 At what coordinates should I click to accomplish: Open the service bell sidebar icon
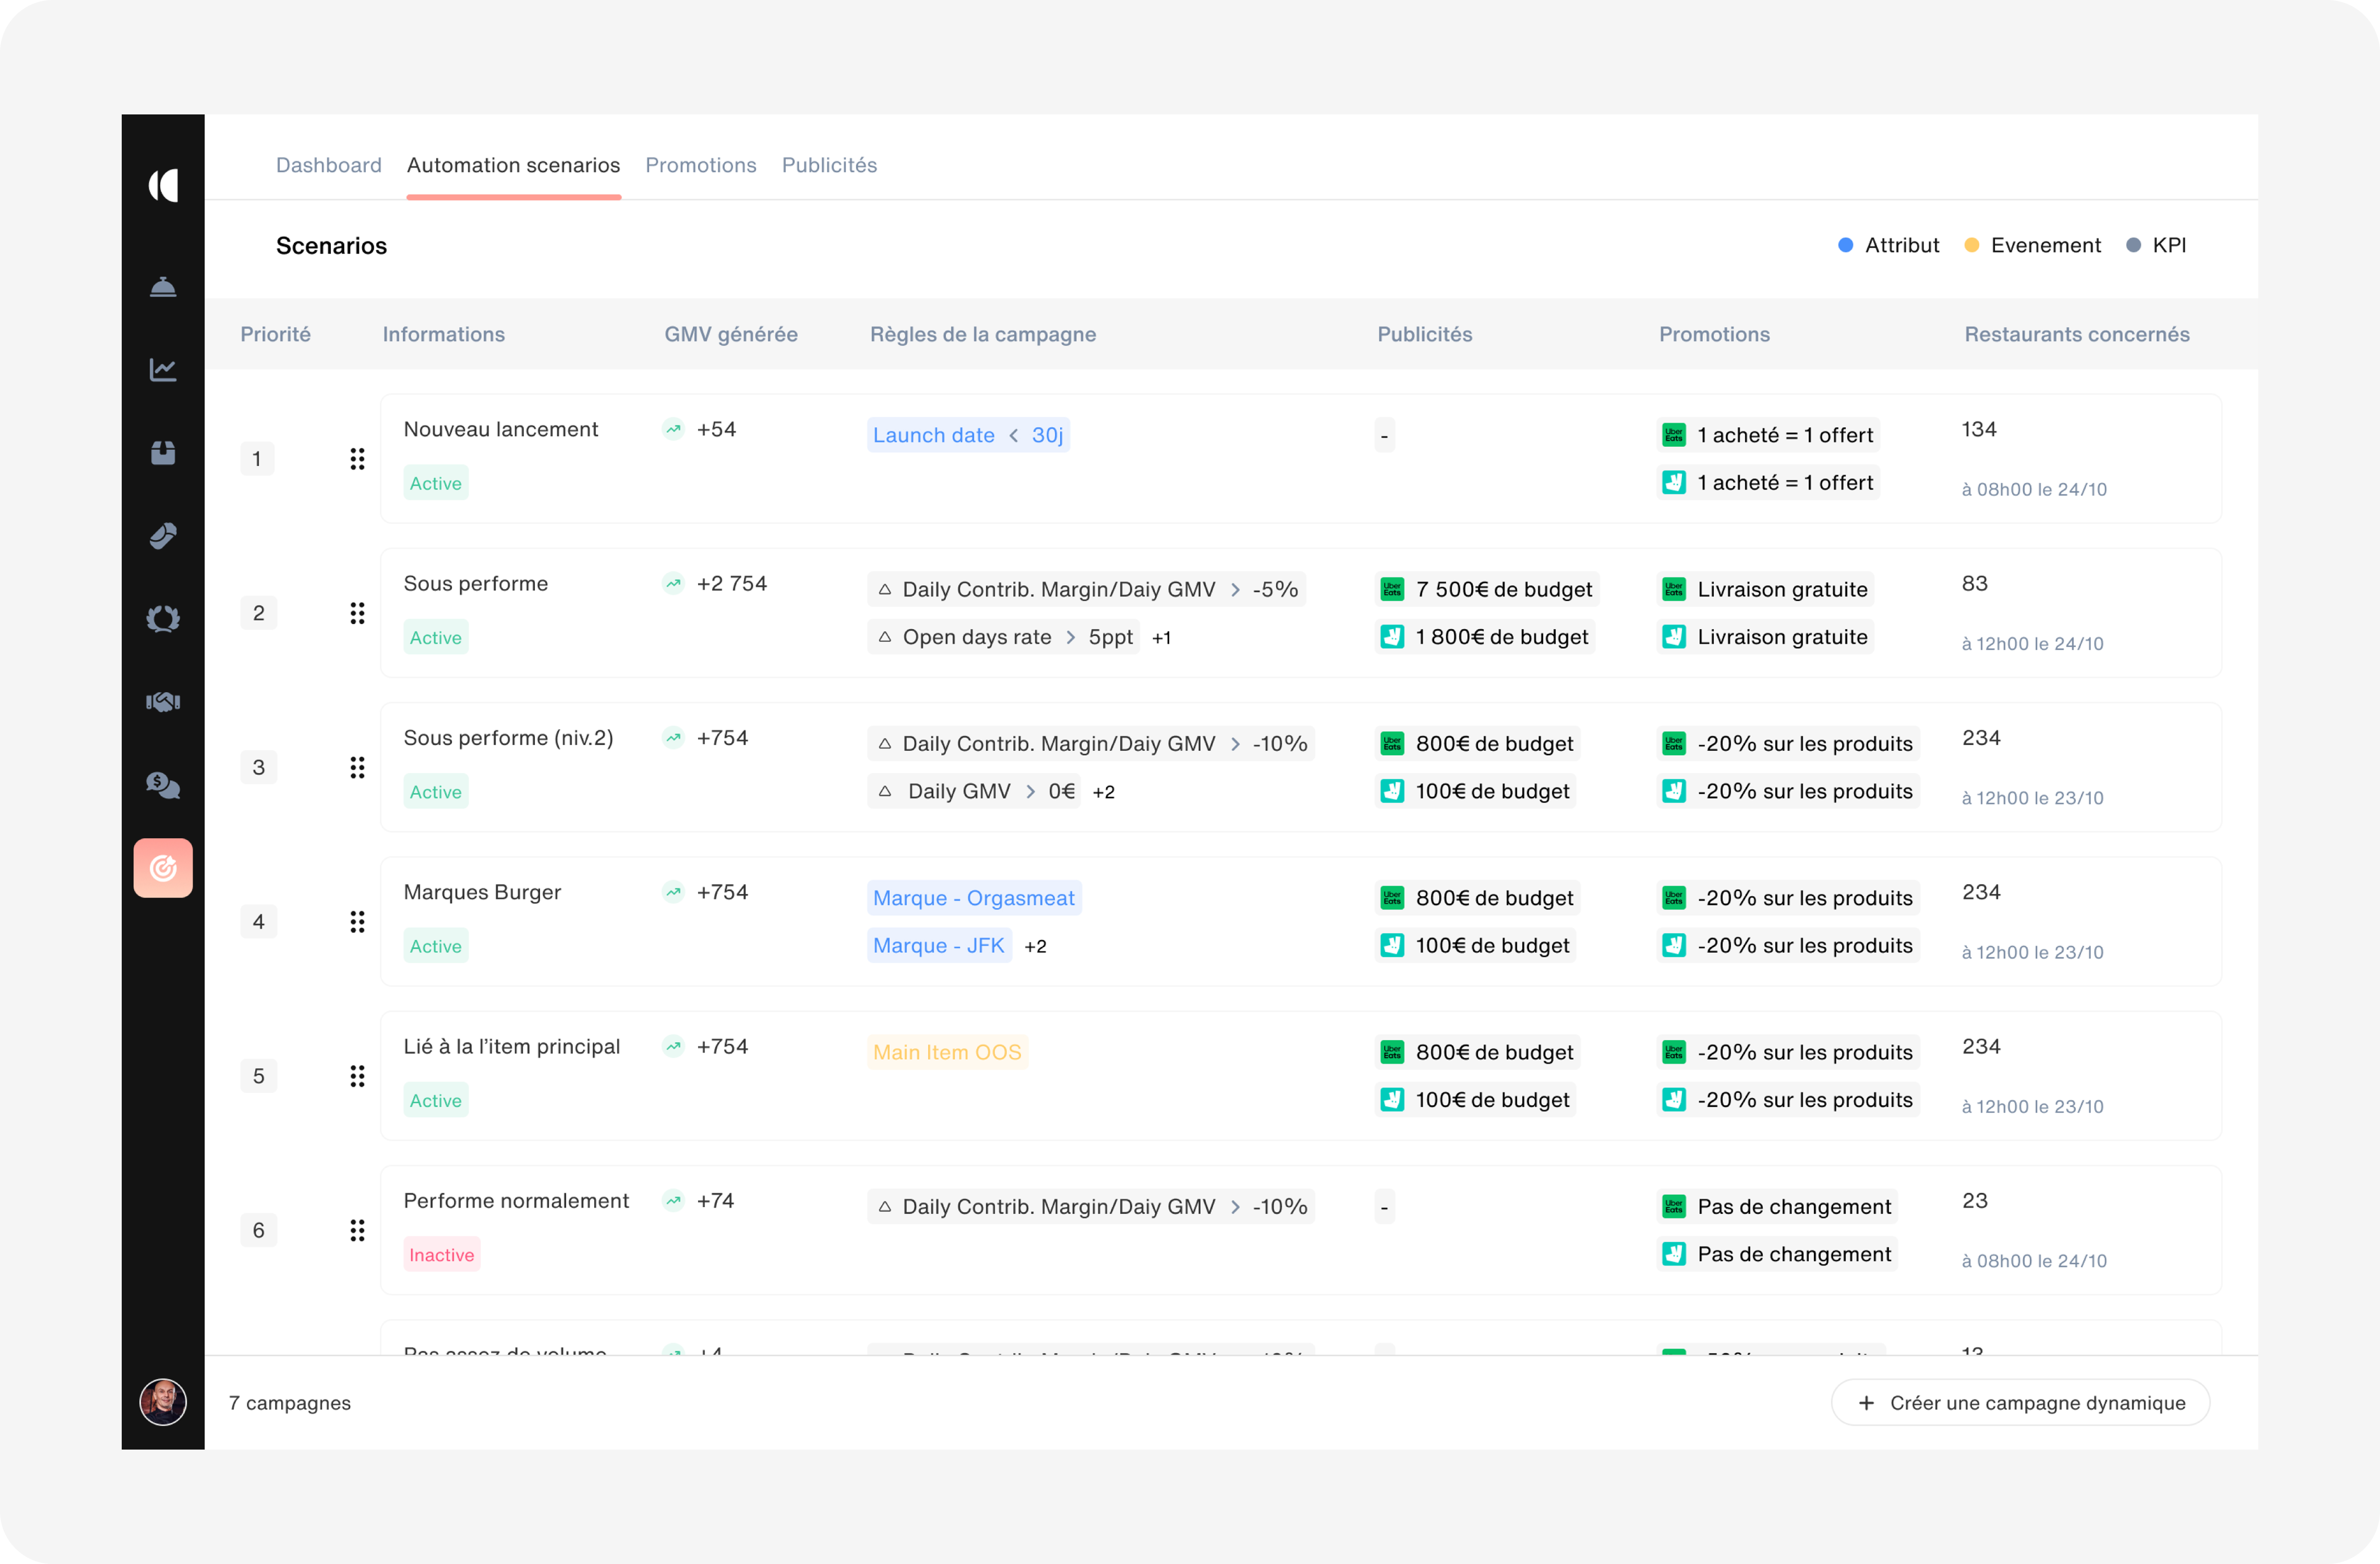click(163, 288)
